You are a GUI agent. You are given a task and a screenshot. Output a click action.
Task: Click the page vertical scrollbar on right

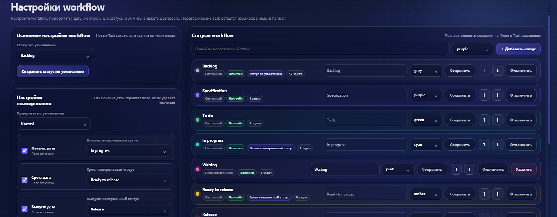point(549,79)
